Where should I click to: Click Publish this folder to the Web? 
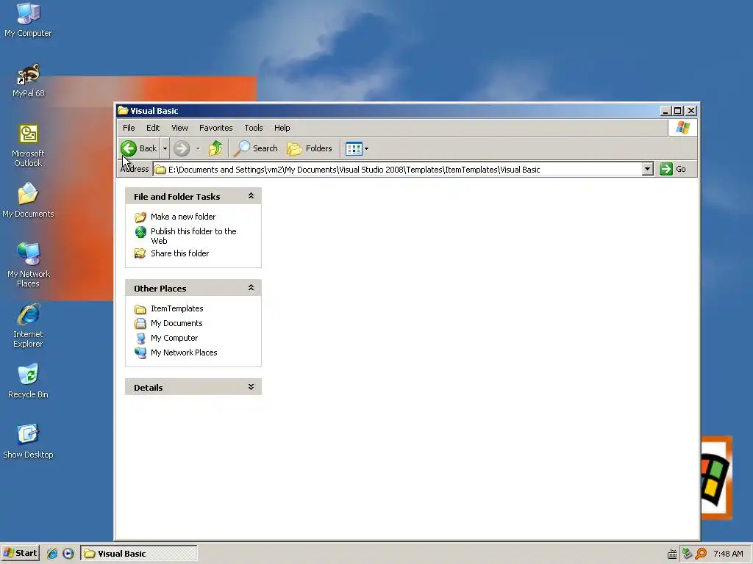point(193,236)
